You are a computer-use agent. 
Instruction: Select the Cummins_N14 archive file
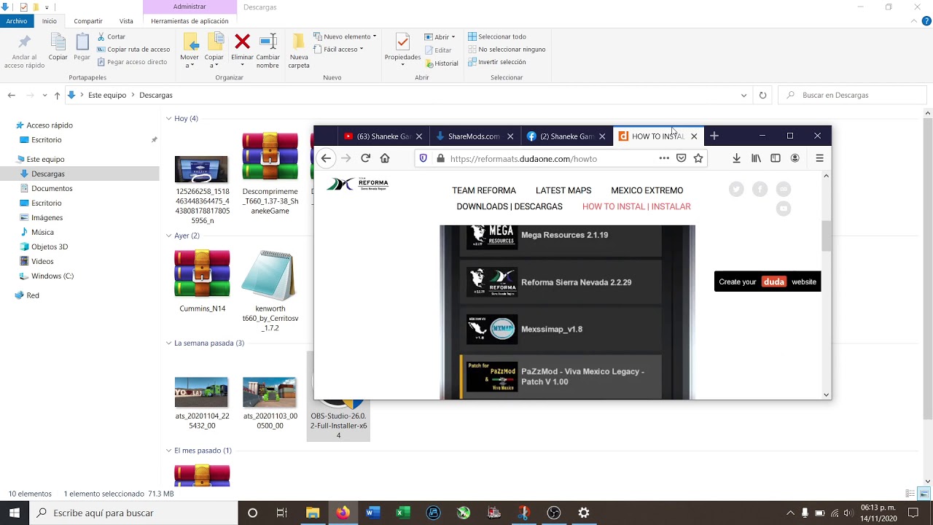pyautogui.click(x=202, y=281)
